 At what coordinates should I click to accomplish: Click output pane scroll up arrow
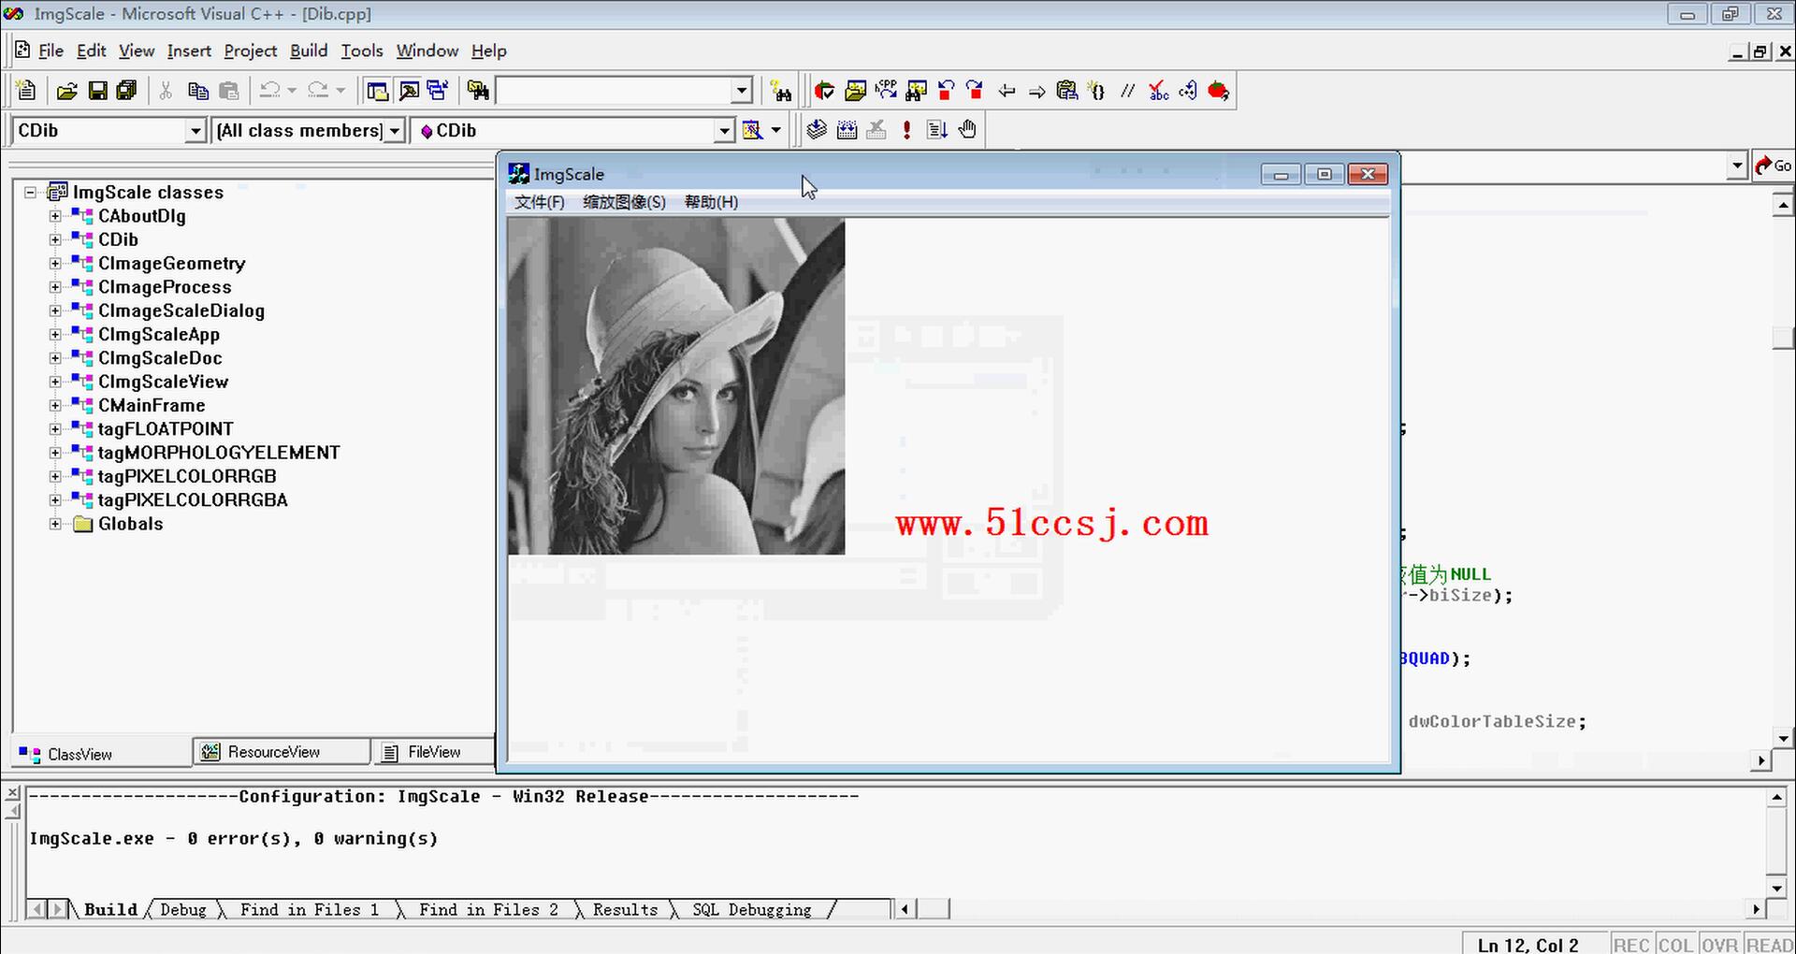pyautogui.click(x=1776, y=798)
